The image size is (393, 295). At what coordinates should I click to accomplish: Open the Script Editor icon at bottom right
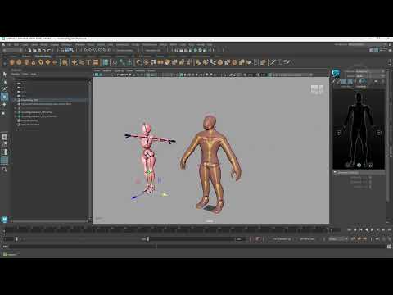tap(389, 247)
